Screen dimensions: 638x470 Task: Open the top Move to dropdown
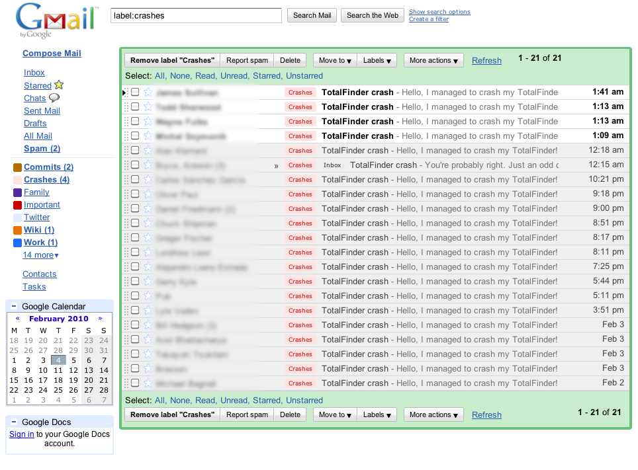(335, 61)
